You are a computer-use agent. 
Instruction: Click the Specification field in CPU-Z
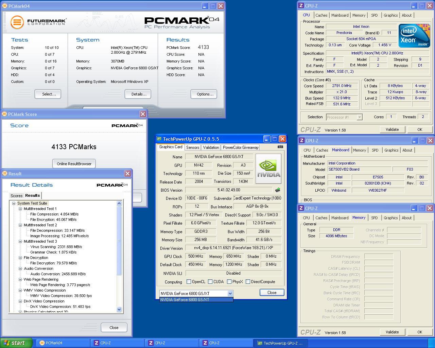tap(377, 53)
